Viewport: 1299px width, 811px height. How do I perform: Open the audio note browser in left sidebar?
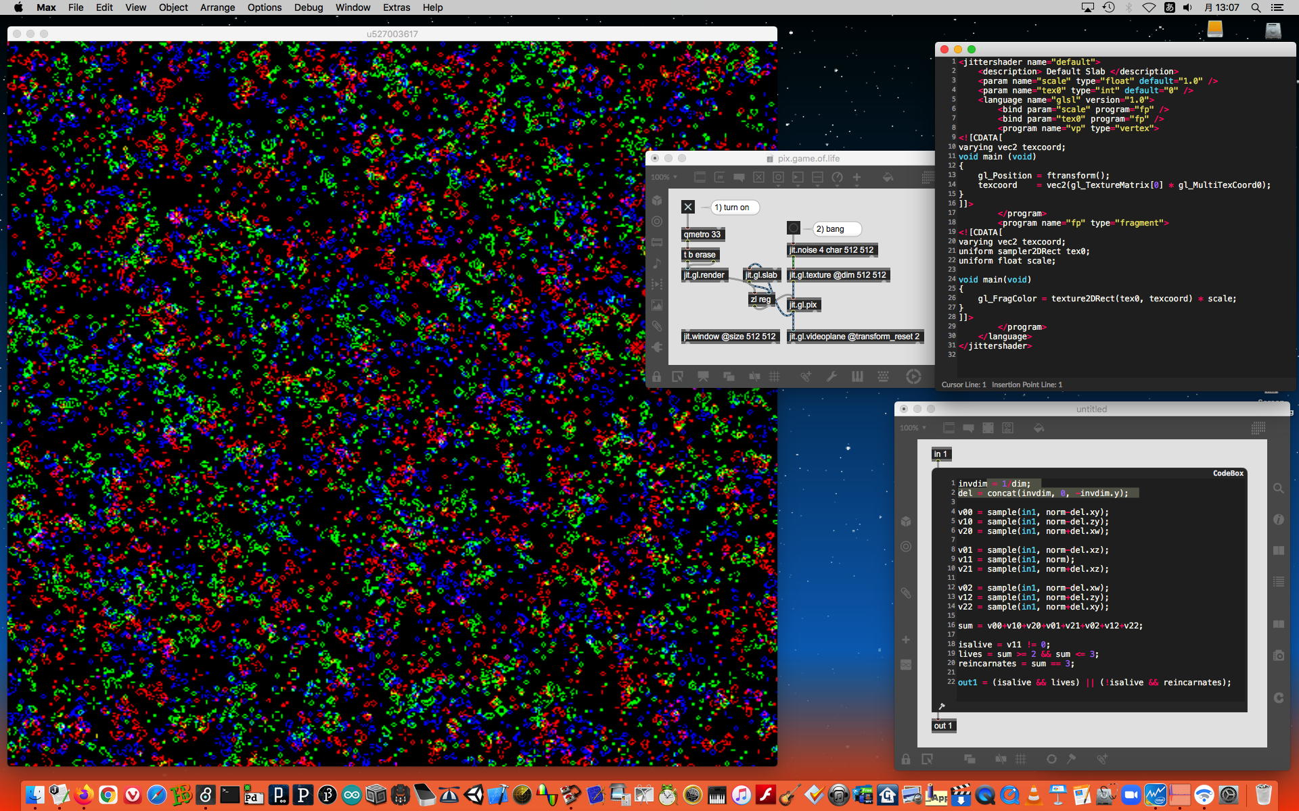pyautogui.click(x=657, y=264)
